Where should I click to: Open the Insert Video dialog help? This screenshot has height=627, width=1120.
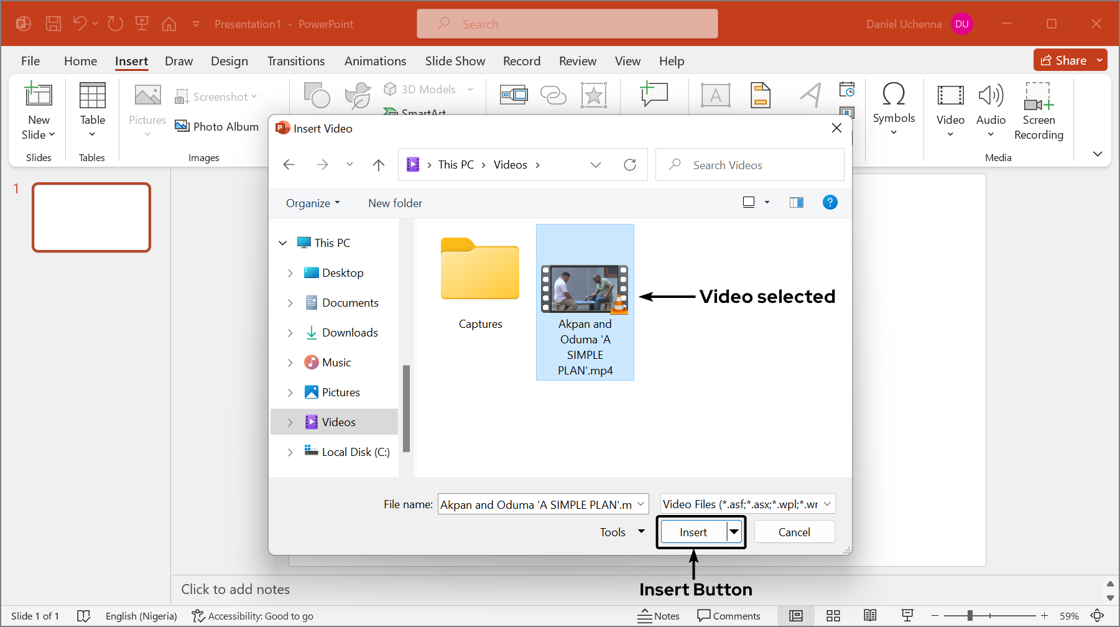tap(830, 202)
